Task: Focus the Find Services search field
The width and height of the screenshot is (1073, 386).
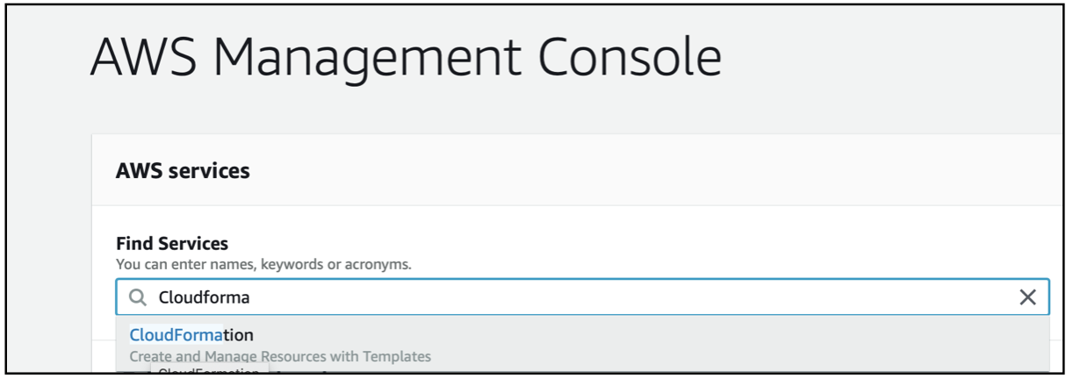Action: [583, 297]
